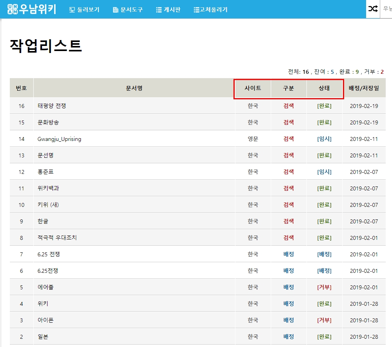This screenshot has height=347, width=392.
Task: Click the date 2019-02-11 for 문선명
Action: click(x=364, y=155)
